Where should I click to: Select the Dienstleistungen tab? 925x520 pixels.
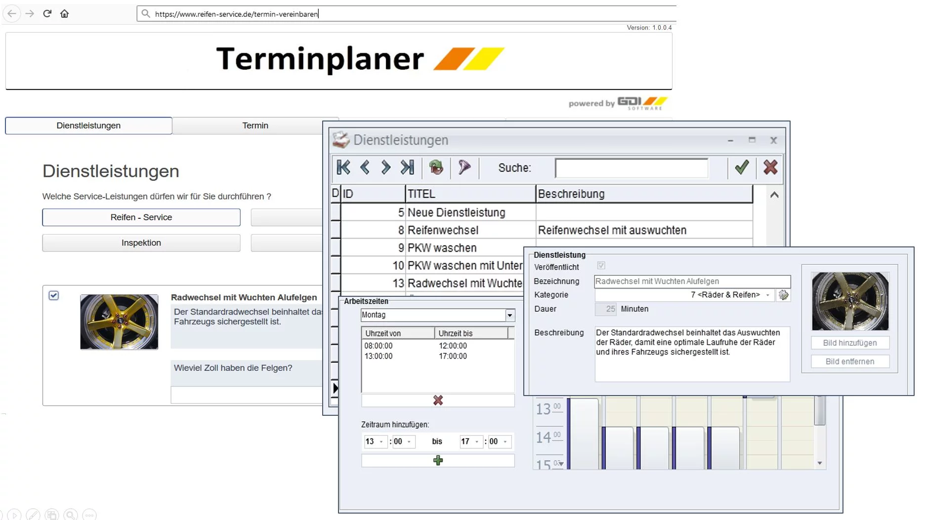click(x=88, y=125)
